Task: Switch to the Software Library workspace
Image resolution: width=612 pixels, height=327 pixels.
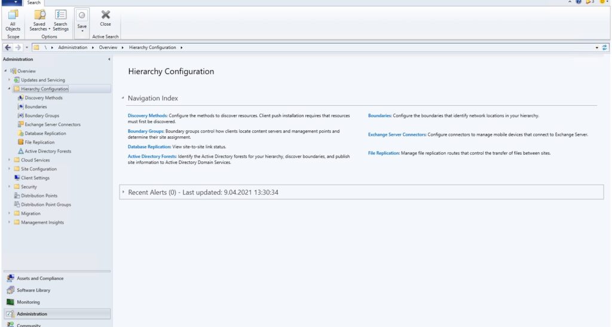Action: 33,291
